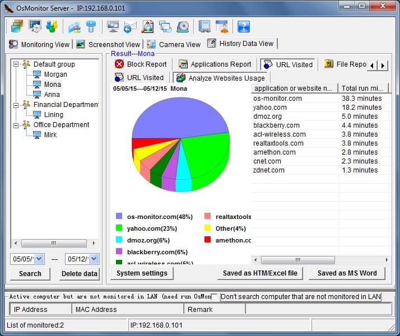The image size is (400, 336).
Task: Click the OsMonitor eagle title bar icon
Action: click(9, 8)
